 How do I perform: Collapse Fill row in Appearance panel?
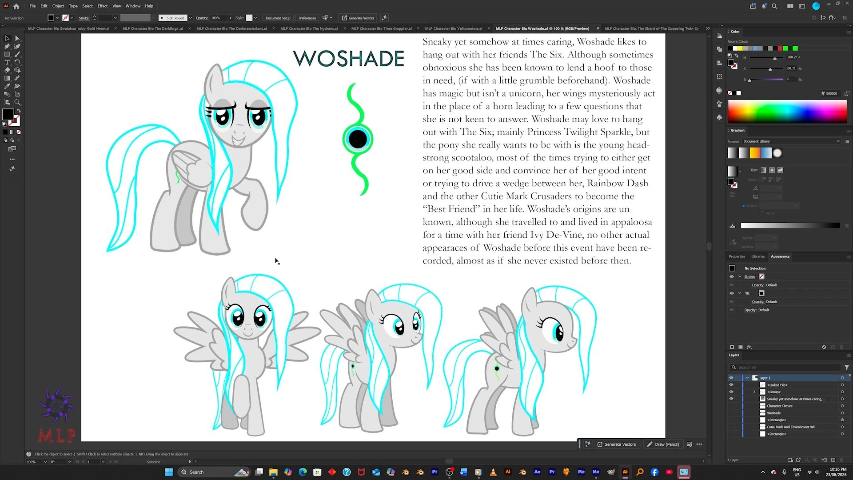(740, 293)
